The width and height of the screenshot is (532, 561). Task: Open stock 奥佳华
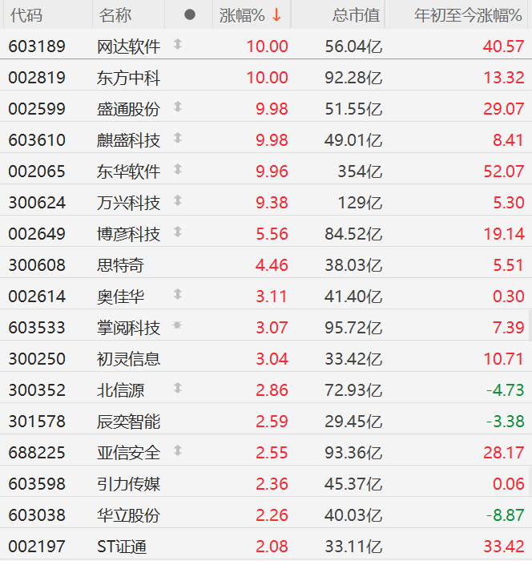(120, 297)
